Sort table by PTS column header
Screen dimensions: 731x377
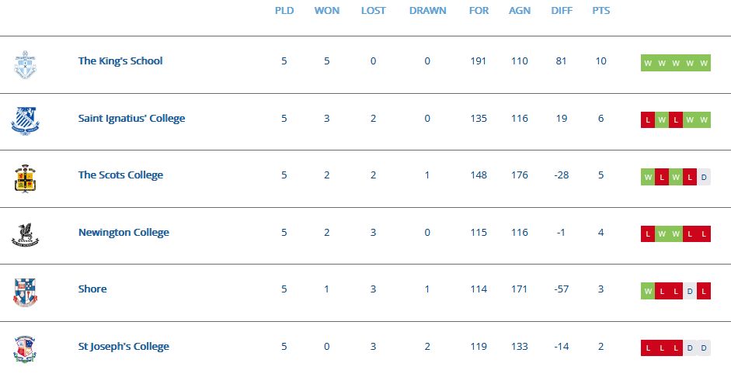click(x=601, y=10)
